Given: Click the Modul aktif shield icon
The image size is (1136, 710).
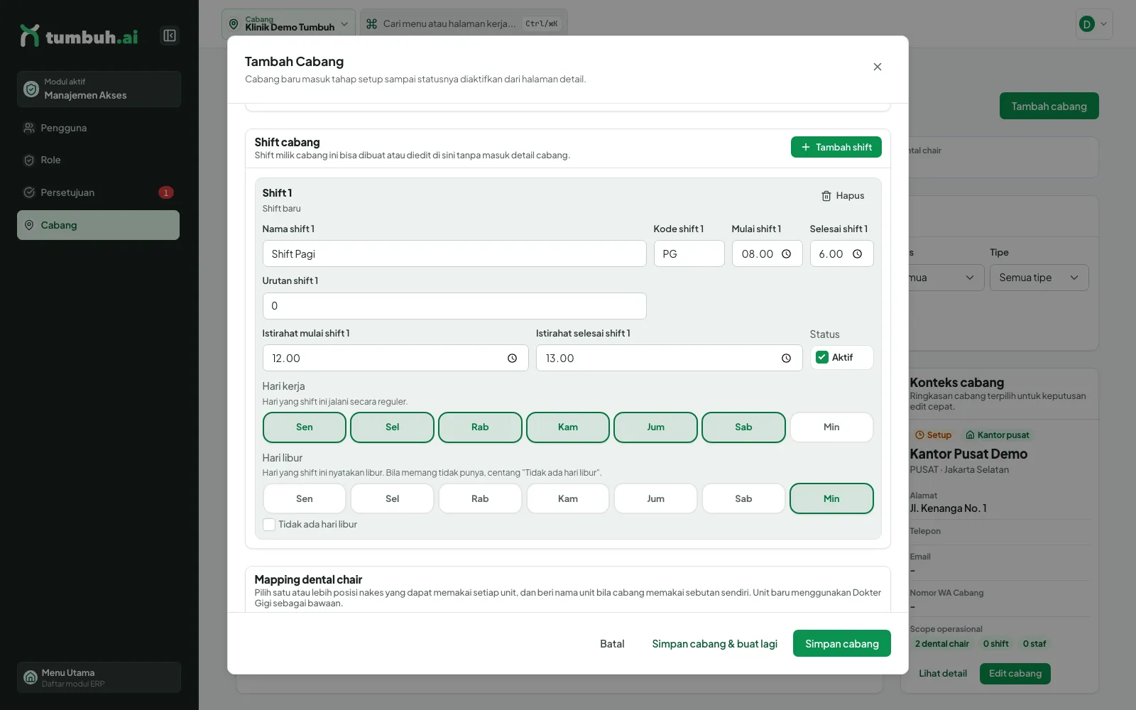Looking at the screenshot, I should point(31,89).
